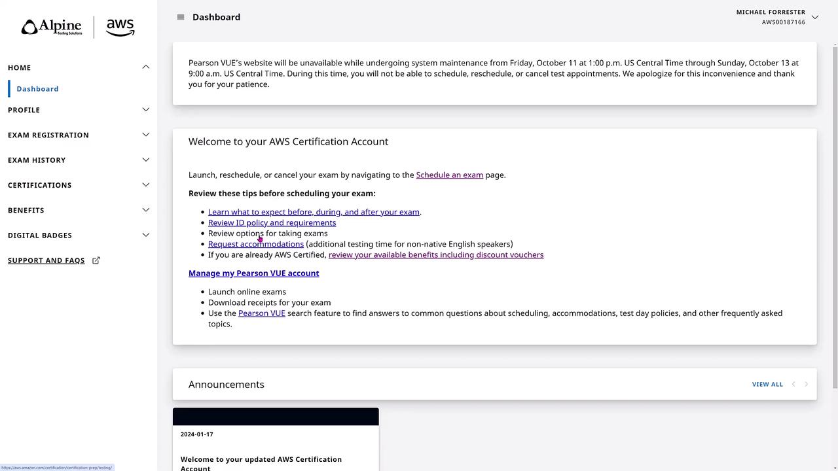Expand the Certifications menu

click(145, 185)
